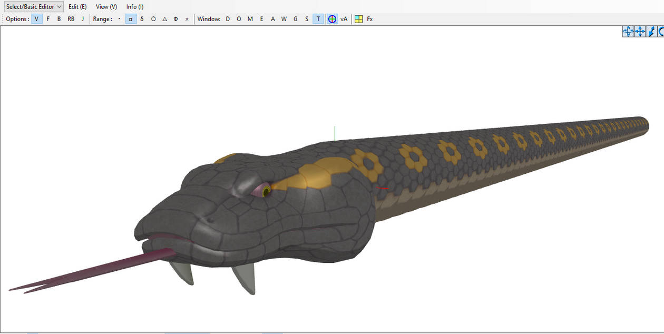The image size is (664, 334).
Task: Select the circle range selection icon
Action: (153, 18)
